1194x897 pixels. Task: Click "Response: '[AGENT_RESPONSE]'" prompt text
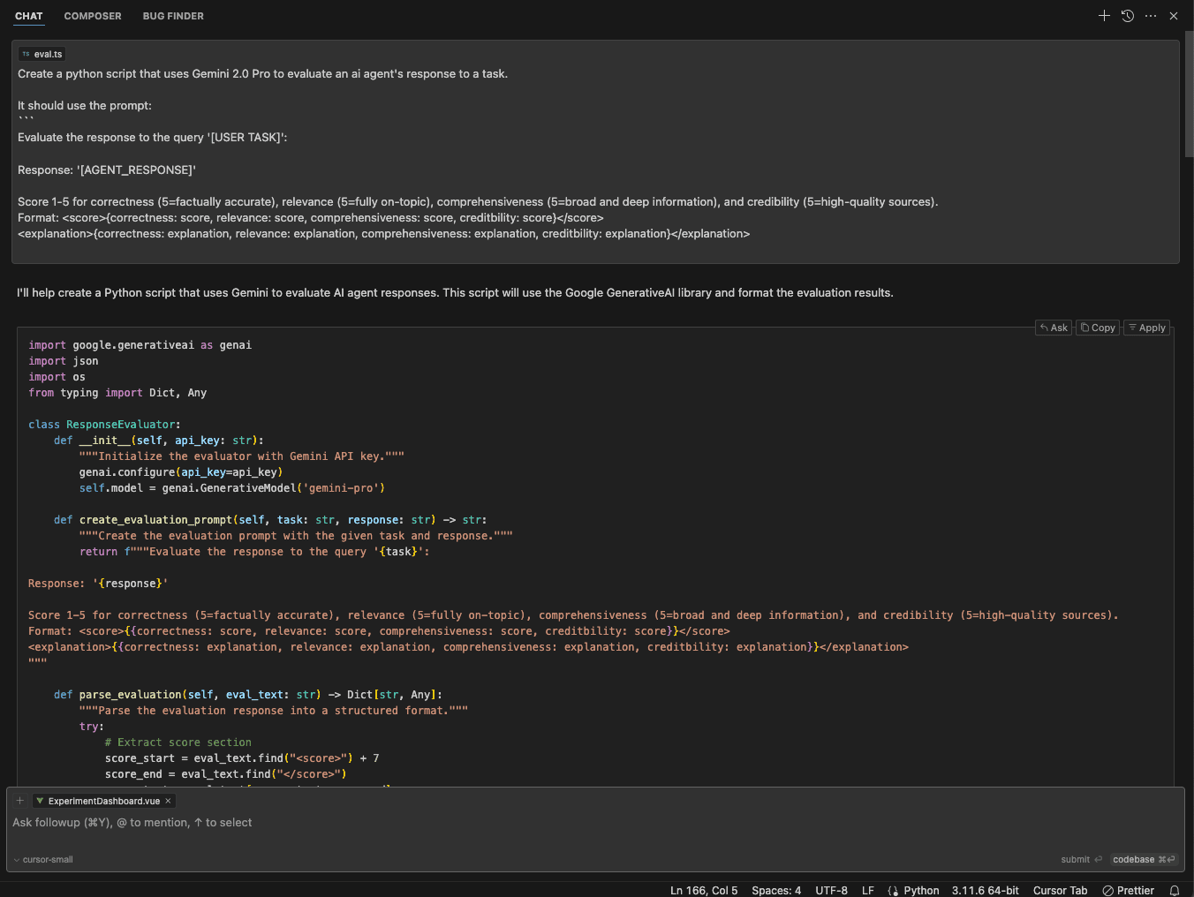[x=107, y=170]
